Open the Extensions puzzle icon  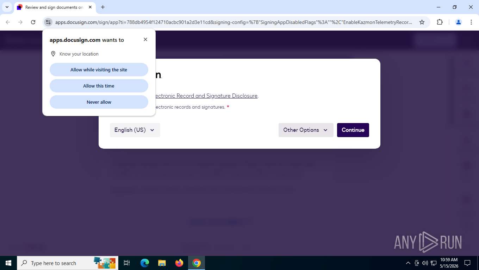440,22
